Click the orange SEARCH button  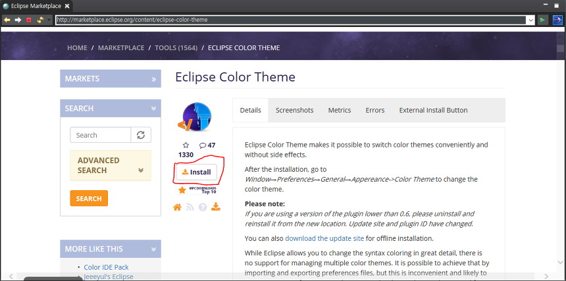pos(89,198)
